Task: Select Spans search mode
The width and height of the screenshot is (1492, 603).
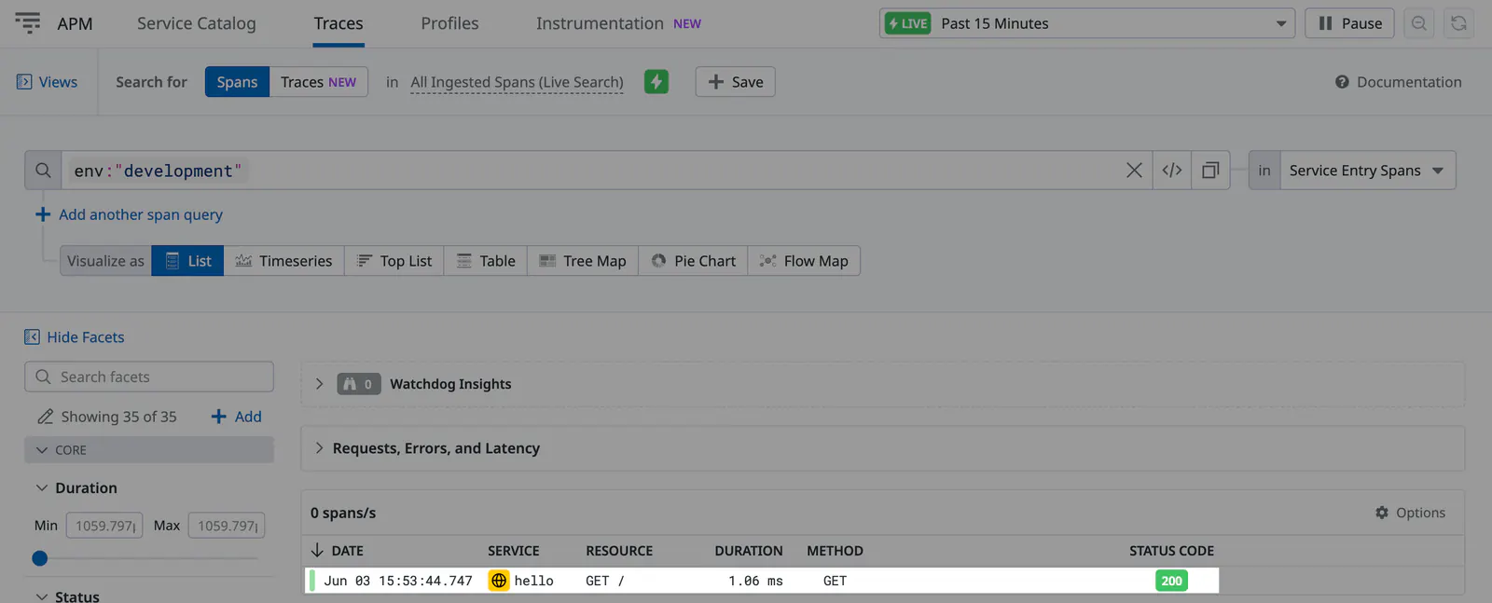Action: tap(237, 82)
